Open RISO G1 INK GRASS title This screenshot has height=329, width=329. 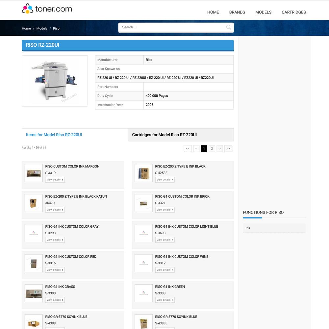coord(60,287)
